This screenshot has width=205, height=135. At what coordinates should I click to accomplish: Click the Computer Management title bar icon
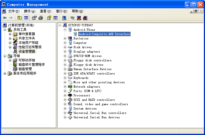pos(4,5)
